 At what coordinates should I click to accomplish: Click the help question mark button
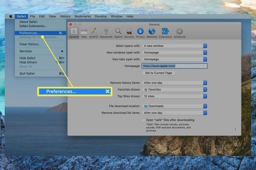[235, 130]
